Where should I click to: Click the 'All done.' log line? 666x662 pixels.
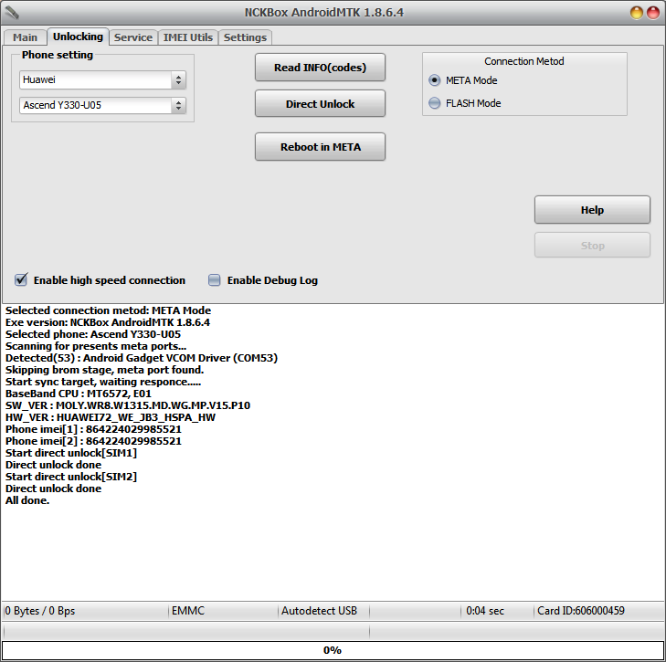pyautogui.click(x=27, y=500)
